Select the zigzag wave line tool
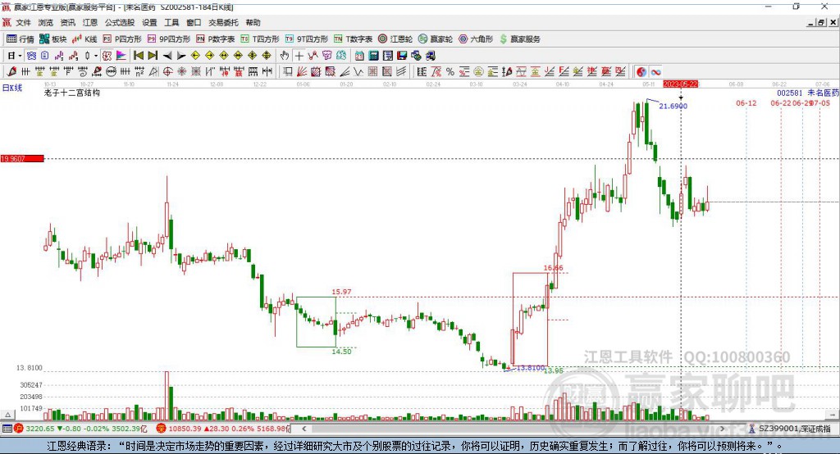The width and height of the screenshot is (840, 454). 358,72
